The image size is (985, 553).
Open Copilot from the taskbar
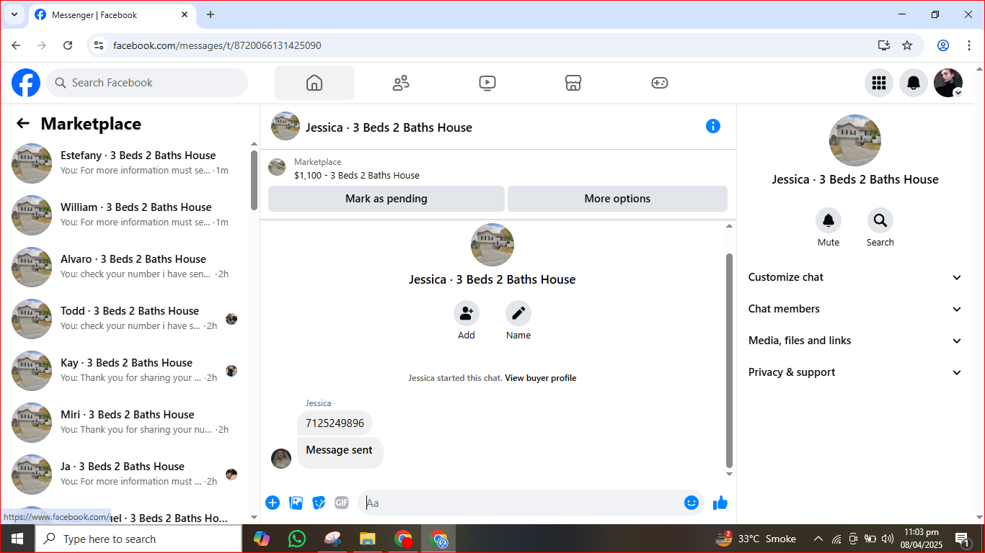pyautogui.click(x=262, y=539)
